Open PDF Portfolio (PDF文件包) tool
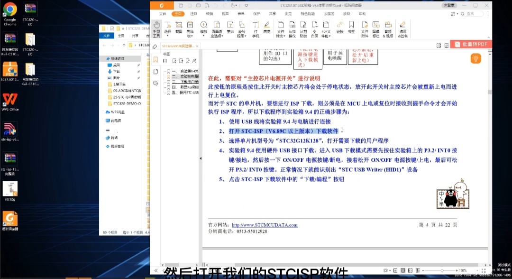This screenshot has width=512, height=279. (x=326, y=29)
